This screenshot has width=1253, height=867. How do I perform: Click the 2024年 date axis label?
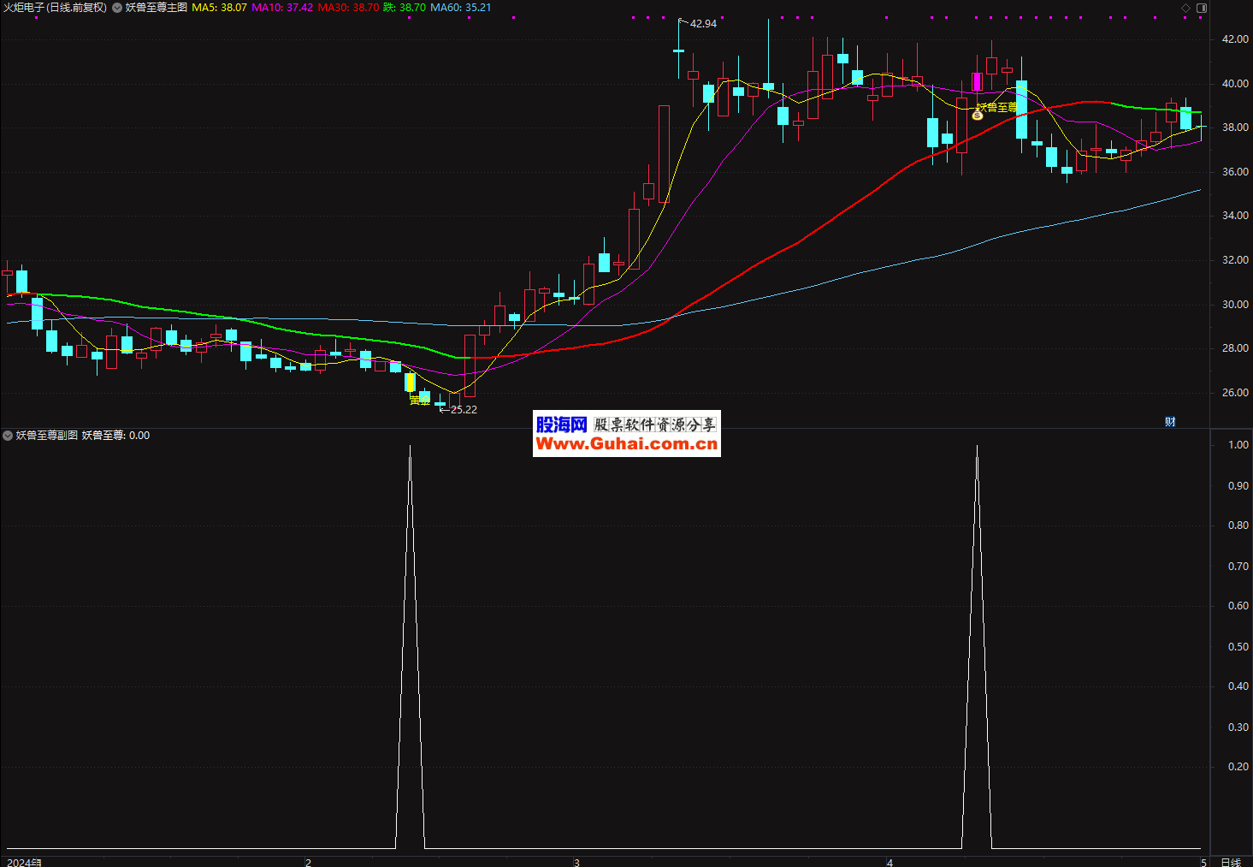coord(24,862)
